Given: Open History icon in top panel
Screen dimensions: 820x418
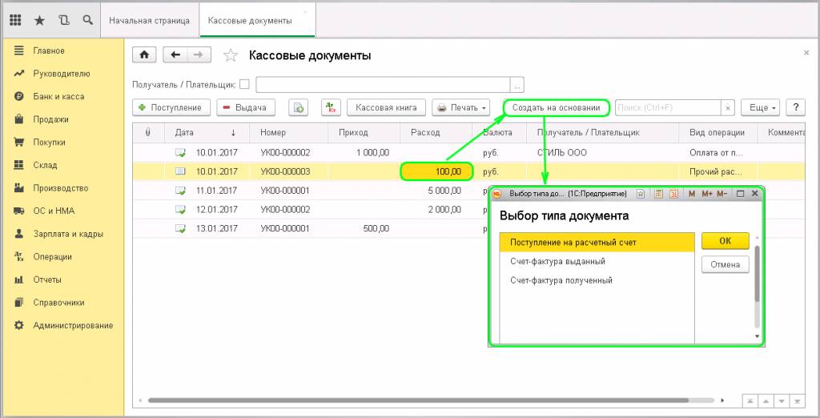Looking at the screenshot, I should (x=64, y=20).
